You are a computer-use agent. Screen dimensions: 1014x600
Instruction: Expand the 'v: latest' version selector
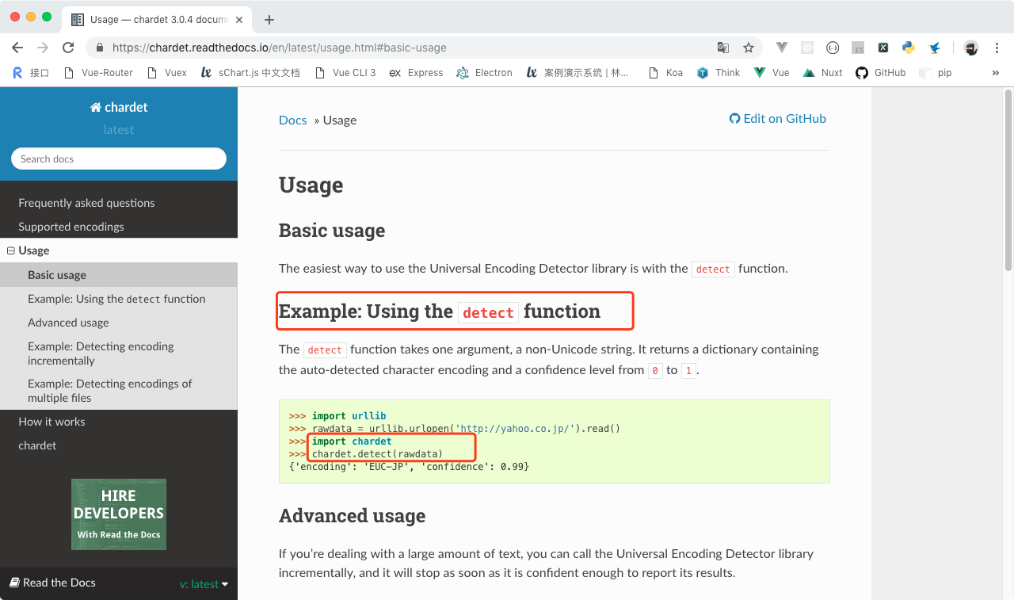pyautogui.click(x=204, y=584)
